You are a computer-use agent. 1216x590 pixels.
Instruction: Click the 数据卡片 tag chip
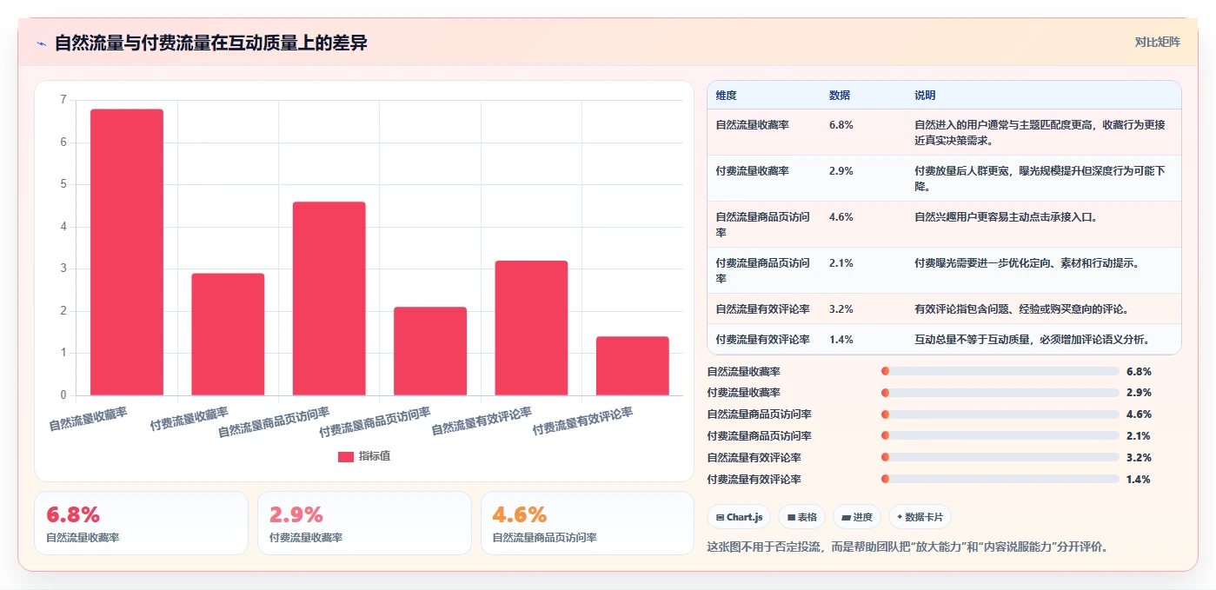pyautogui.click(x=920, y=517)
